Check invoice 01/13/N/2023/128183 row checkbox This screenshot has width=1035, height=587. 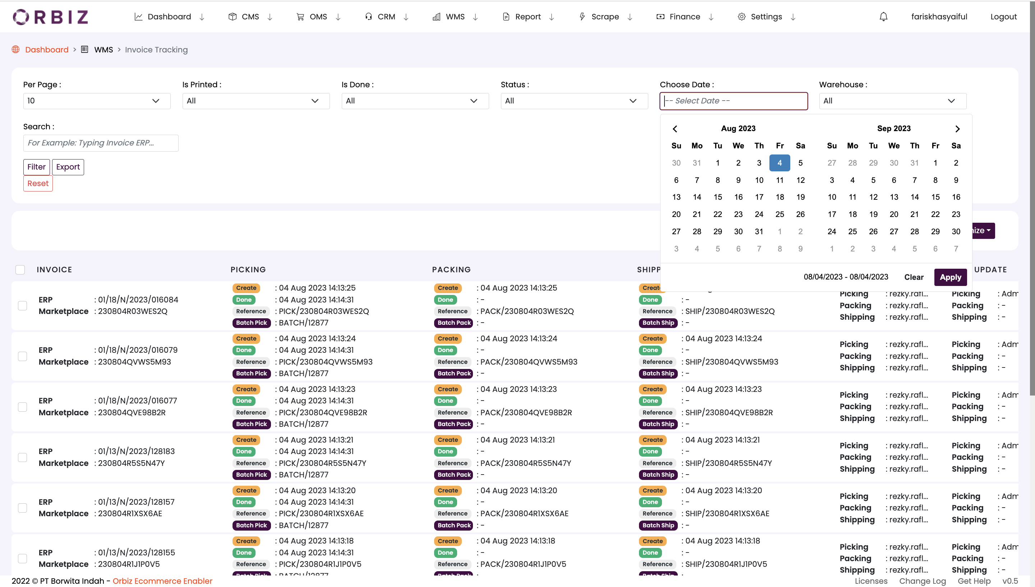[23, 458]
